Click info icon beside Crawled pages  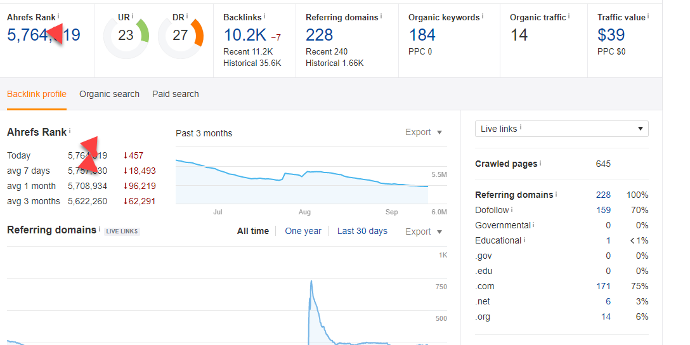(540, 163)
